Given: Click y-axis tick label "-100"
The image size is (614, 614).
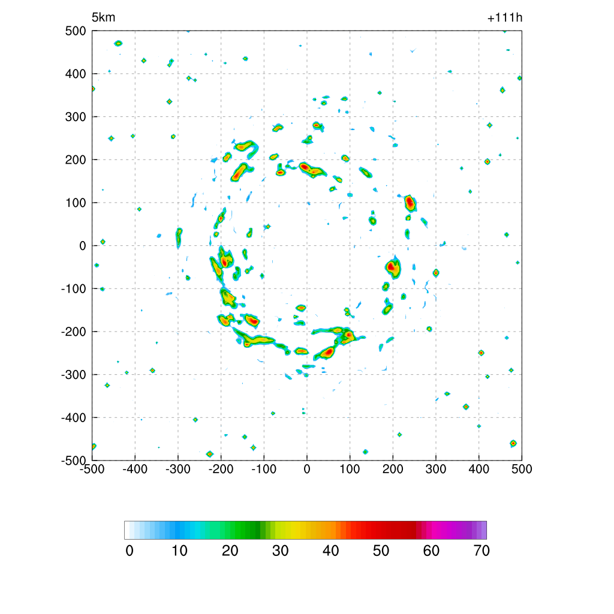Looking at the screenshot, I should click(74, 289).
